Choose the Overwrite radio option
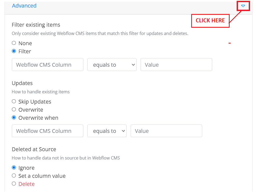256x195 pixels. tap(14, 109)
